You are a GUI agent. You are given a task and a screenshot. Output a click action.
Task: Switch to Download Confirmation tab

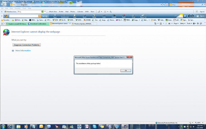(38, 24)
